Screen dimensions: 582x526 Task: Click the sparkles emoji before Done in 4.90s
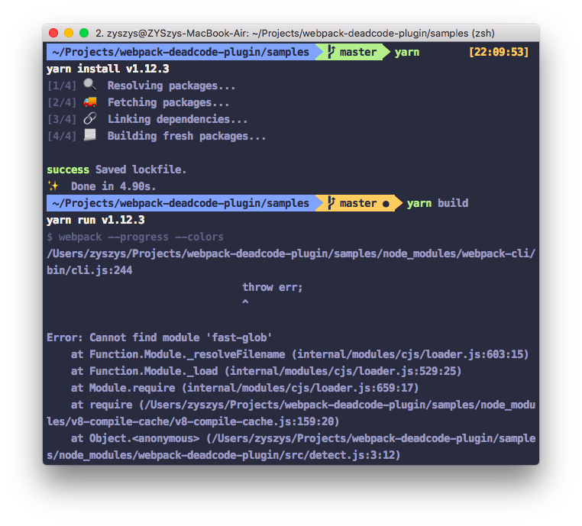(53, 186)
